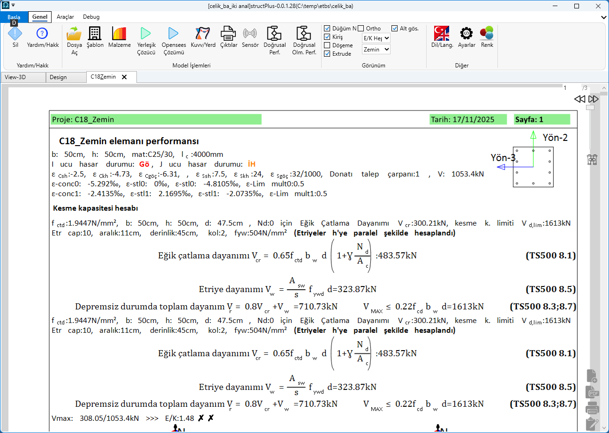Click the Vmax: 308.05/1053.4kN line
Image resolution: width=609 pixels, height=433 pixels.
click(132, 418)
